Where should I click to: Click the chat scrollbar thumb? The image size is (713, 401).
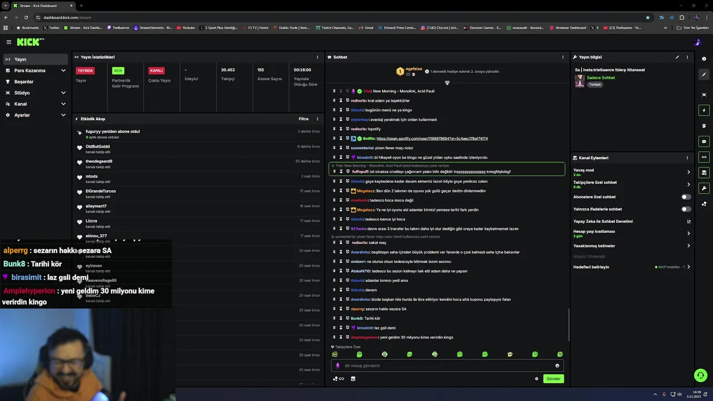tap(569, 325)
